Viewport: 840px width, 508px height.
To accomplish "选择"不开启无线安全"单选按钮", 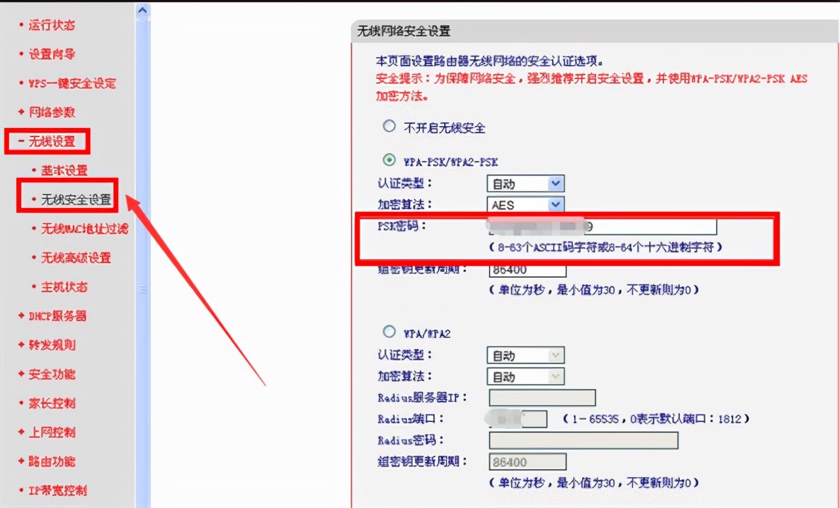I will pyautogui.click(x=388, y=127).
